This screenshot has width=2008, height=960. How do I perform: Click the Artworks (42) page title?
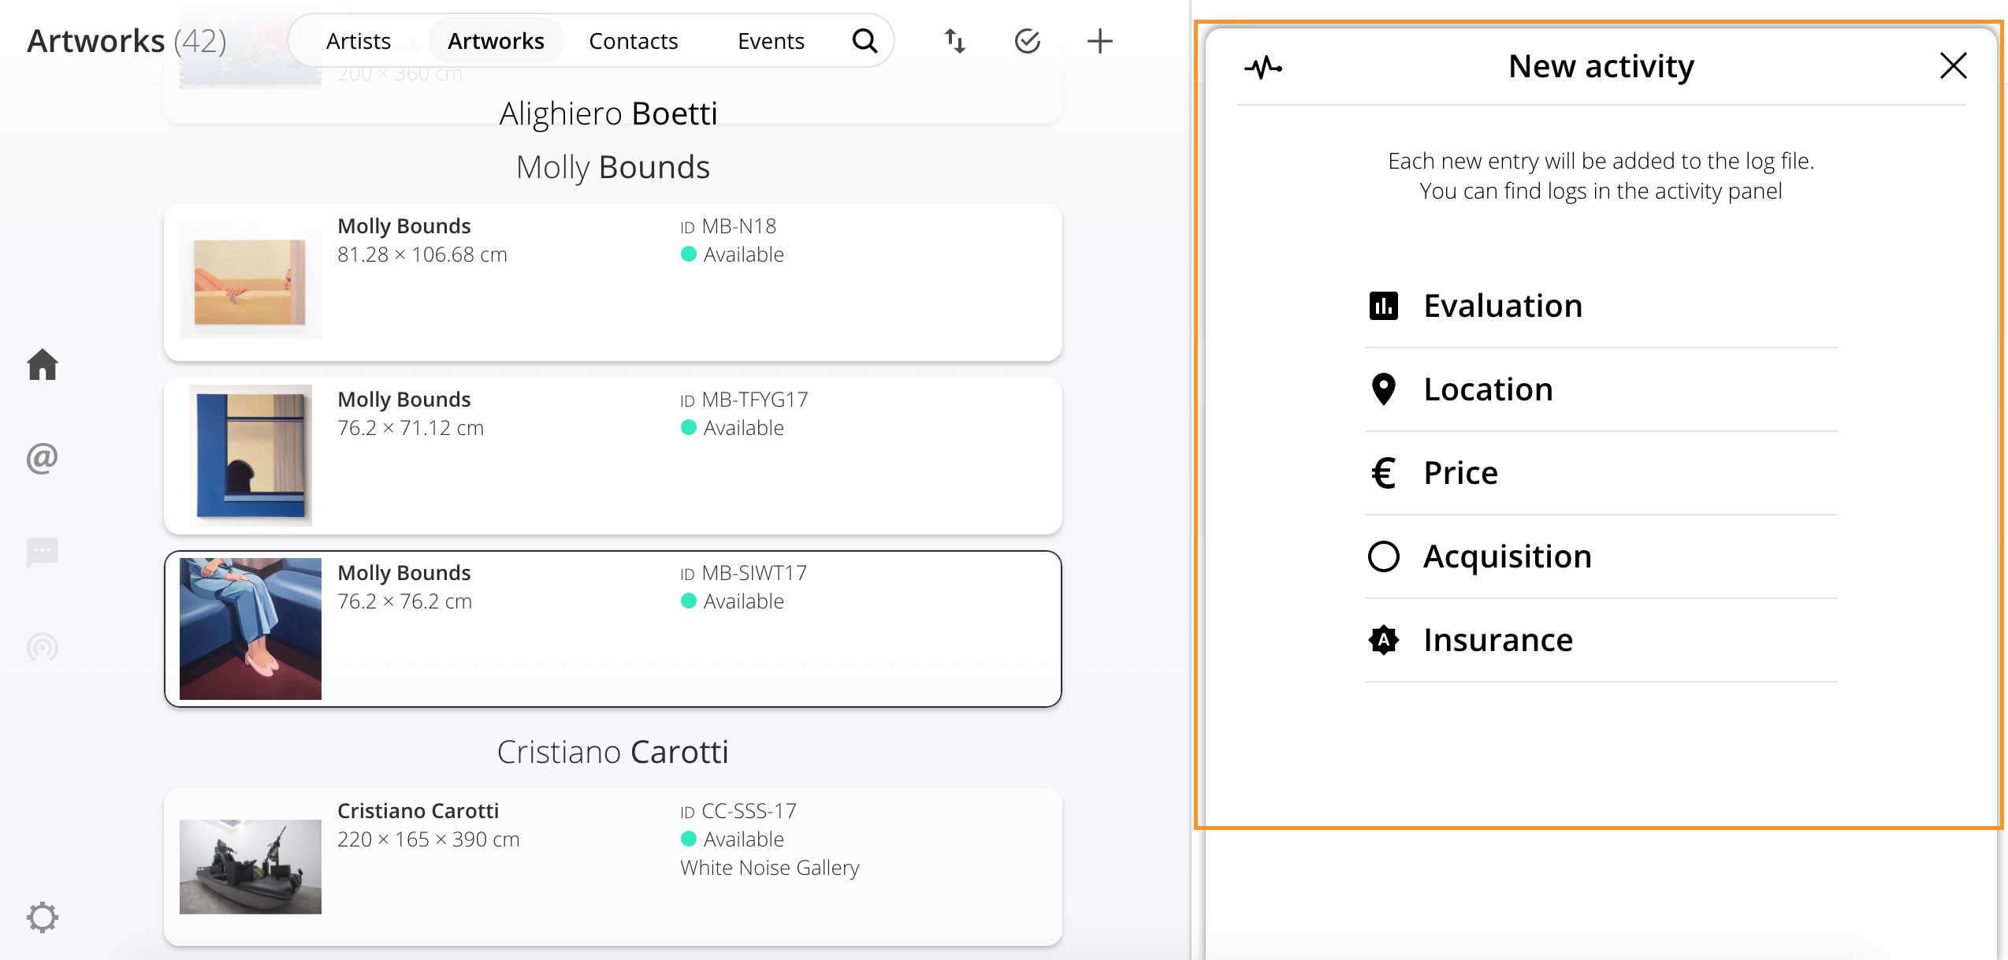coord(127,41)
